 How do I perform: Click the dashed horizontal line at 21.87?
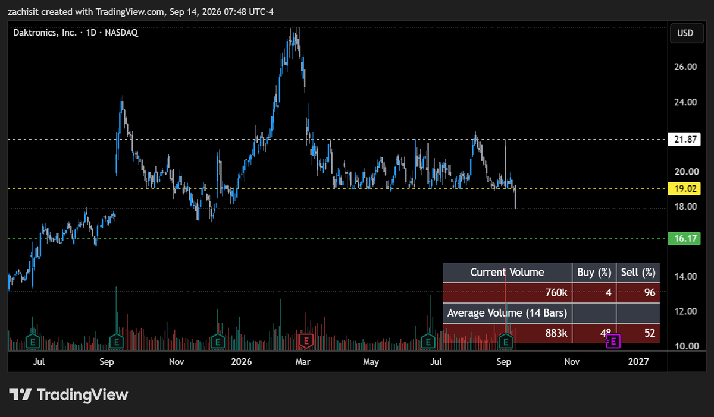pos(336,139)
